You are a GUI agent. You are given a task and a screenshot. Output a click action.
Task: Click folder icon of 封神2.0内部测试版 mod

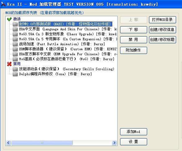15,24
